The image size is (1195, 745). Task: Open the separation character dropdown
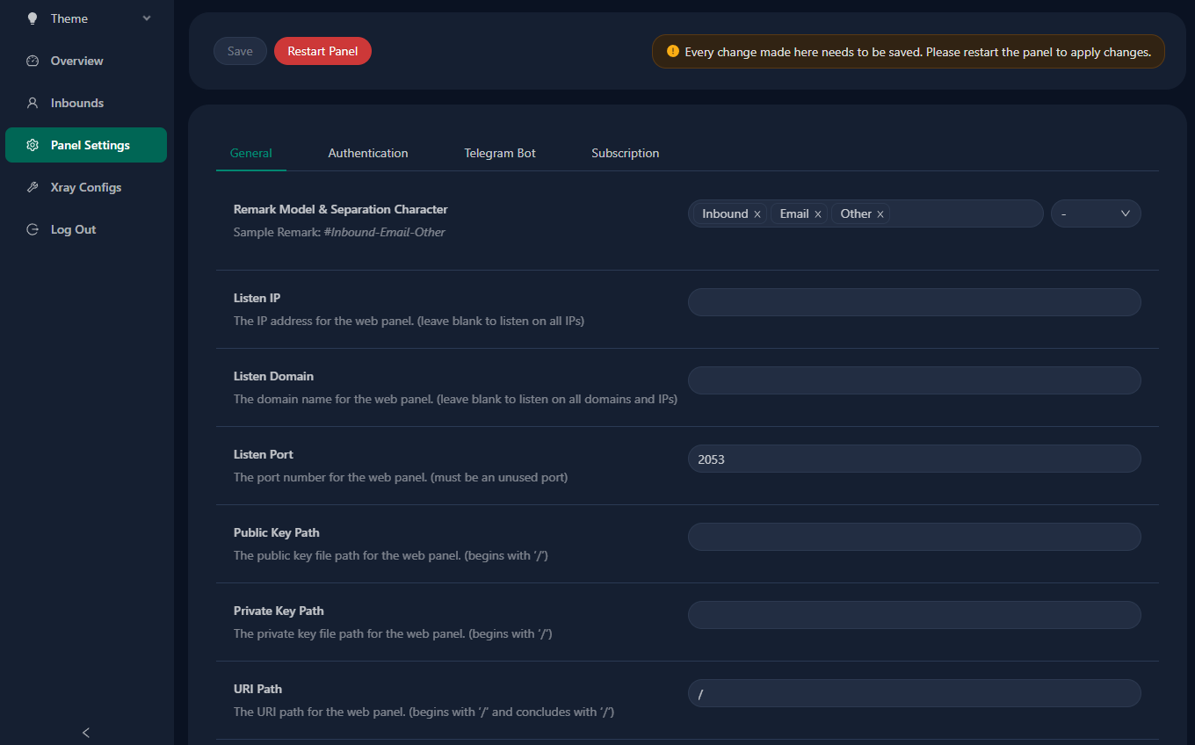pos(1095,213)
